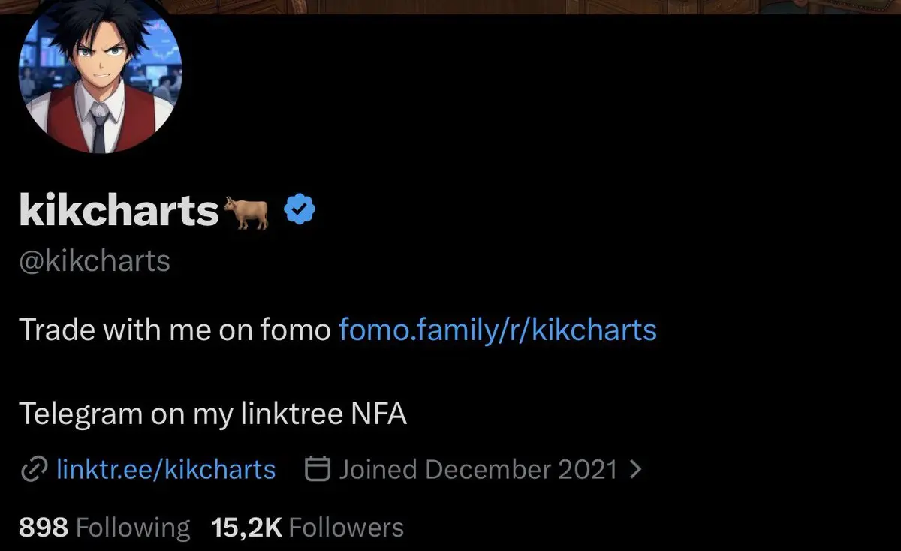Click the kikcharts display name
This screenshot has height=551, width=901.
point(119,210)
